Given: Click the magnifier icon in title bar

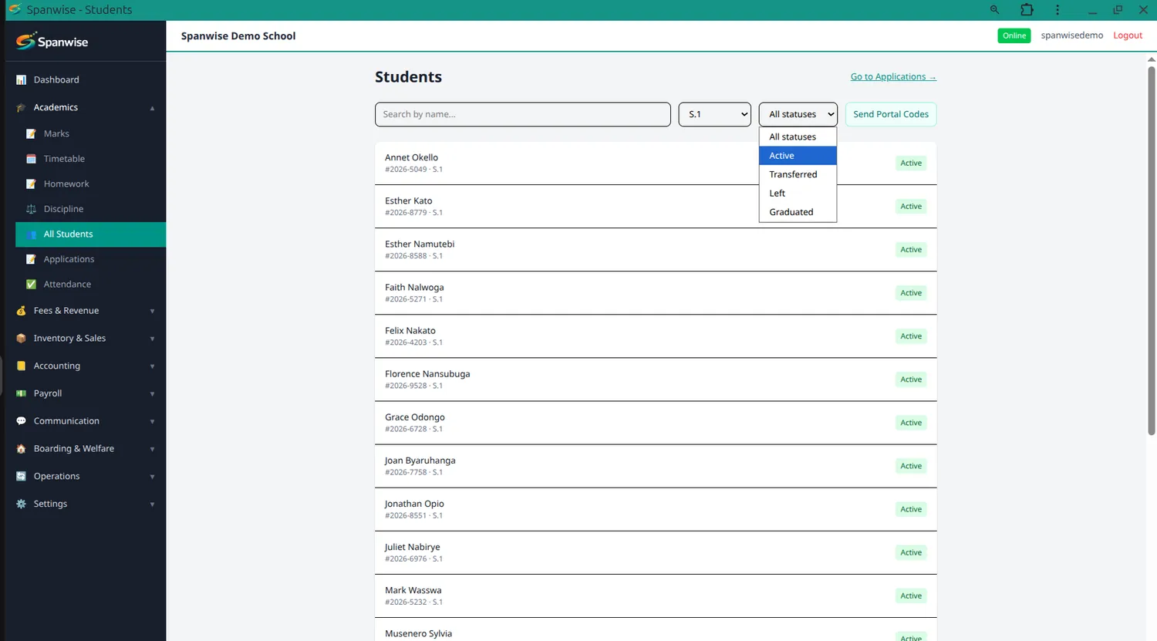Looking at the screenshot, I should coord(994,10).
